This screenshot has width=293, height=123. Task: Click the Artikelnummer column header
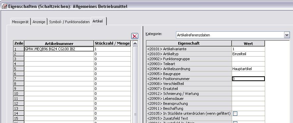(x=59, y=44)
